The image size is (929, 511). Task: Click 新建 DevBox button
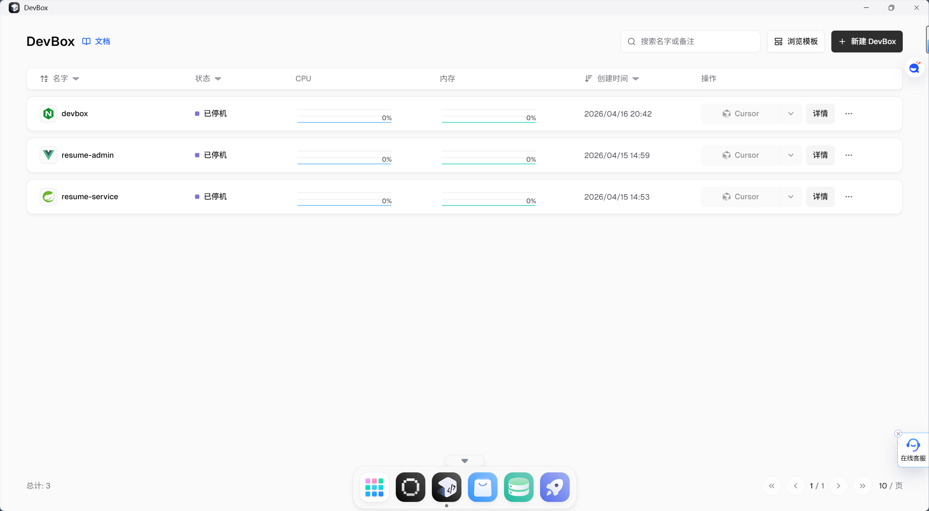click(867, 42)
